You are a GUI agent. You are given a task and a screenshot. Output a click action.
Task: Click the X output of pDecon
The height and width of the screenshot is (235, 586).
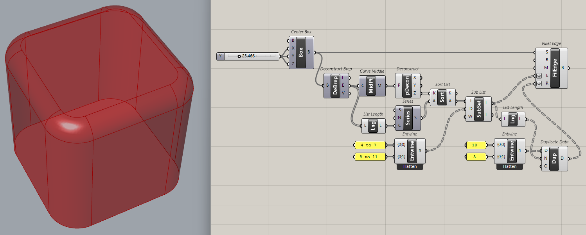(415, 78)
